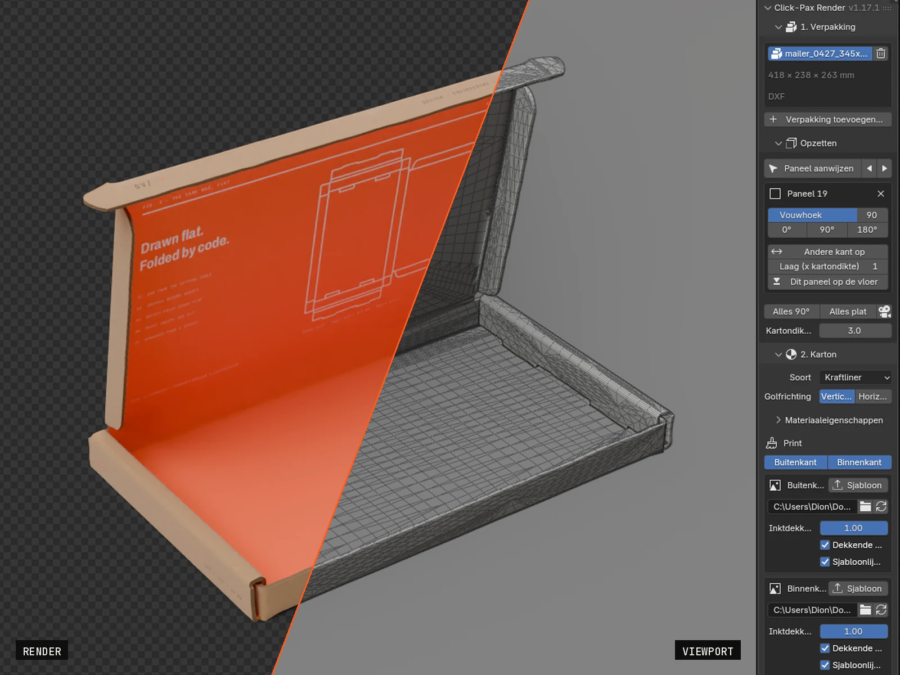The height and width of the screenshot is (675, 900).
Task: Click Kartondikte field showing 3.0
Action: pos(855,331)
